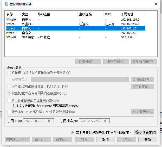162x147 pixels.
Task: Click the 添加网络(E) button
Action: point(88,61)
